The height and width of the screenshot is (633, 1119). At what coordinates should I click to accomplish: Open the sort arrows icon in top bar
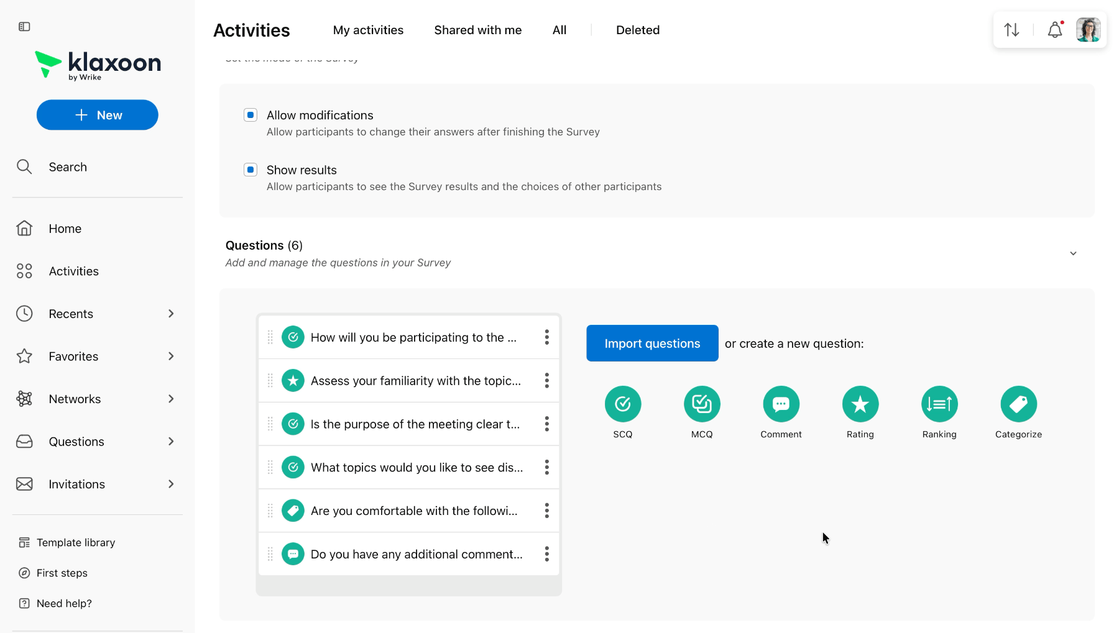1011,30
